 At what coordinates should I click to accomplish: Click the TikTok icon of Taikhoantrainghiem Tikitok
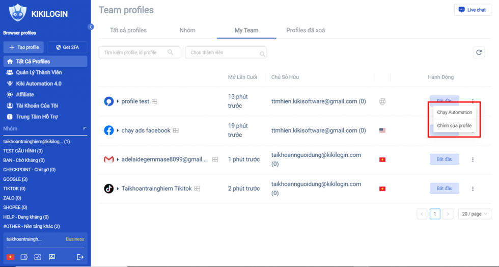point(109,189)
